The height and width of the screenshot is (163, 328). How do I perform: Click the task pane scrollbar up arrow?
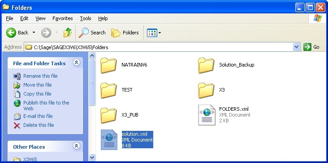tap(92, 55)
